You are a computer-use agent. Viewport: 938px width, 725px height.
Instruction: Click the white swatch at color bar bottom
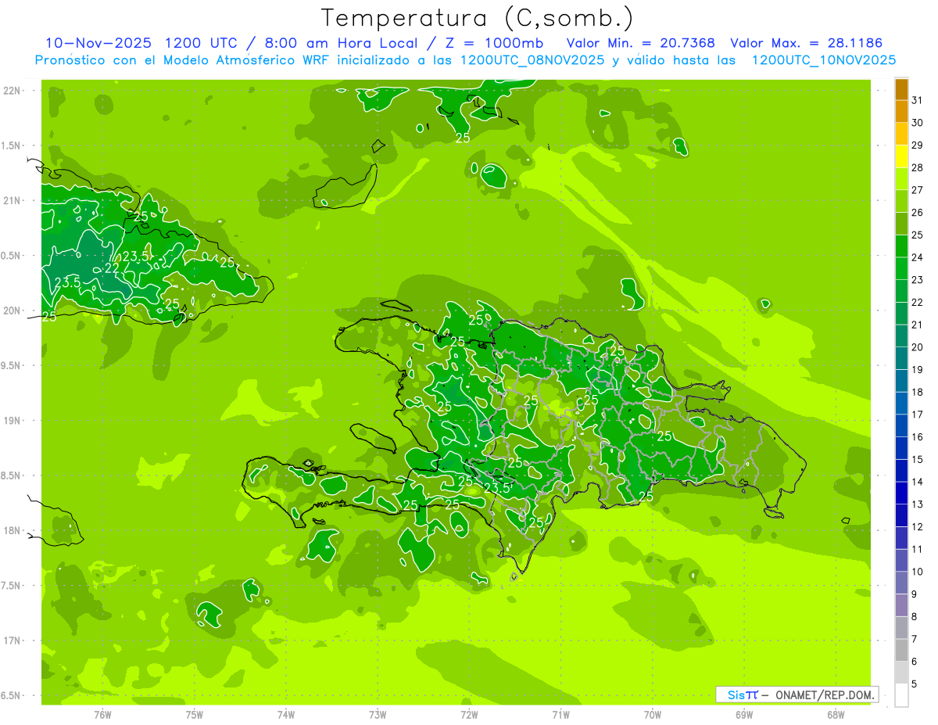901,694
